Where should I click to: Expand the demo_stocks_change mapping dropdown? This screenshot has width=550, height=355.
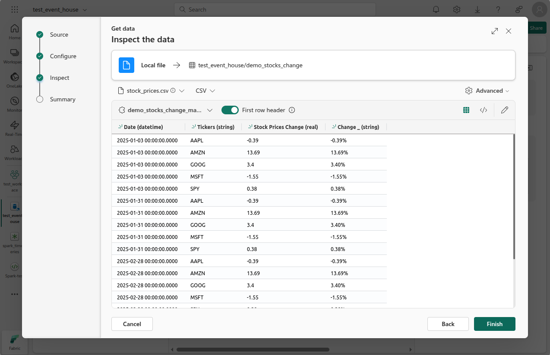pos(210,110)
